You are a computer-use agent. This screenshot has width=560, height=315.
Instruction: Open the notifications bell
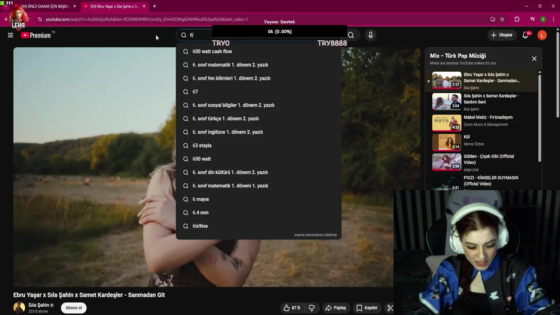pyautogui.click(x=525, y=35)
